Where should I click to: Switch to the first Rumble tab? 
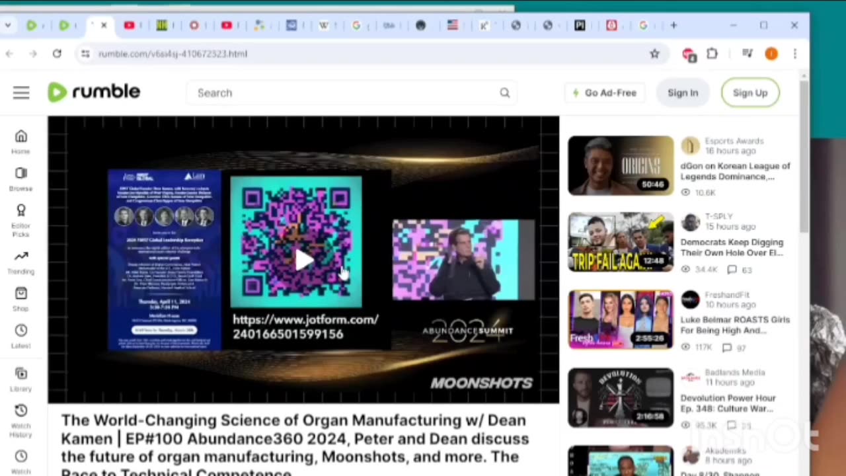[x=32, y=25]
